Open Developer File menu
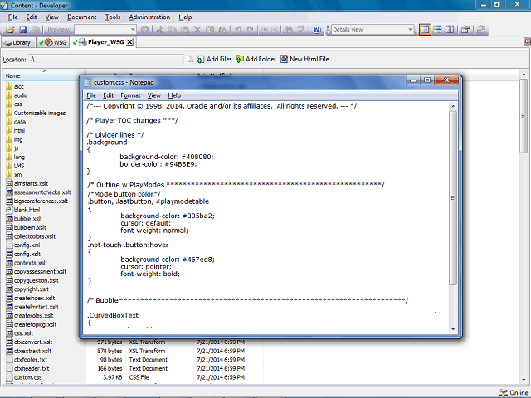Screen dimensions: 531x398 click(13, 17)
